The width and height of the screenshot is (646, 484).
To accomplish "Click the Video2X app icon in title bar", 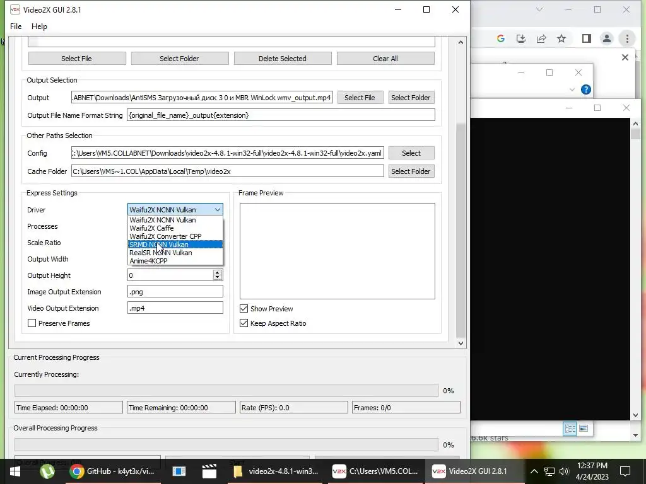I will 15,9.
